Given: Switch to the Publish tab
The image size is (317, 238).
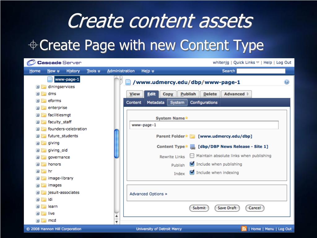Looking at the screenshot, I should [x=188, y=94].
